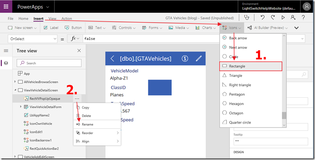Open the Share user icon
This screenshot has width=315, height=160.
pos(293,18)
